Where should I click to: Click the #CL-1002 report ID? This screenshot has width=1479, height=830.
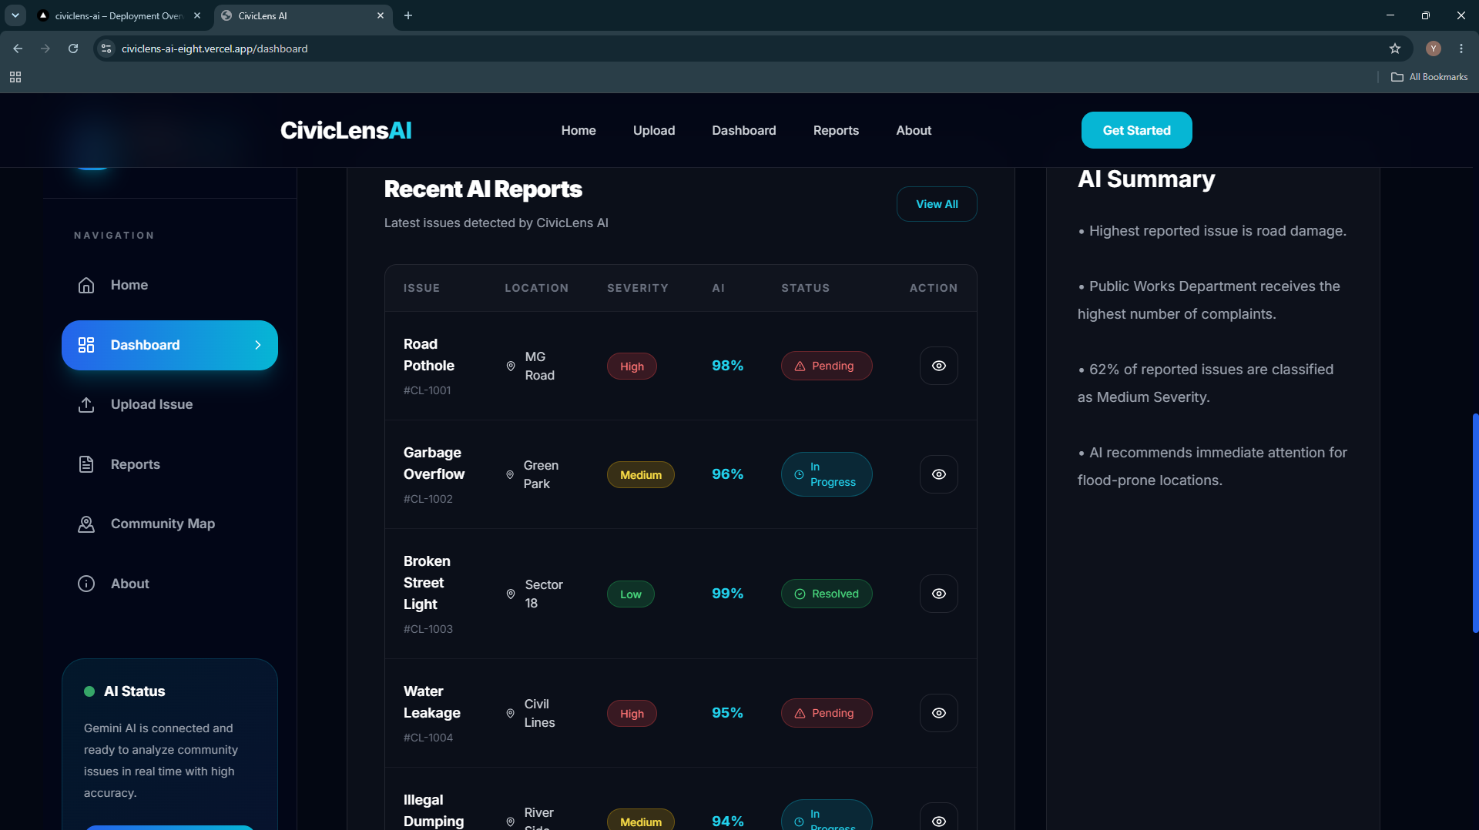point(428,499)
